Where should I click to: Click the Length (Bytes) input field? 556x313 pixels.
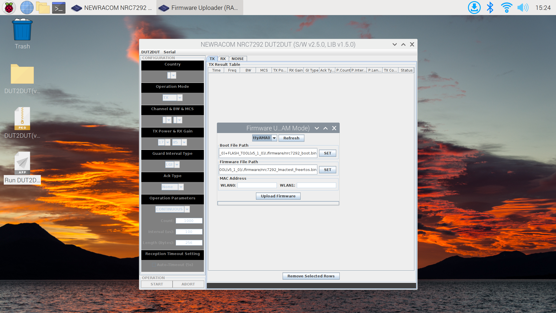(189, 243)
